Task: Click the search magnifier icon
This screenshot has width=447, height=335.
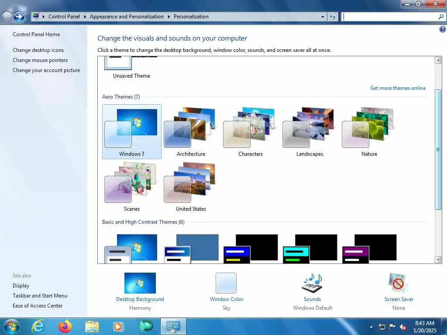Action: (441, 17)
